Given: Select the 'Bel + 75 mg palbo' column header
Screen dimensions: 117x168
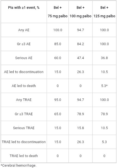Looking at the screenshot, I should (x=58, y=12).
